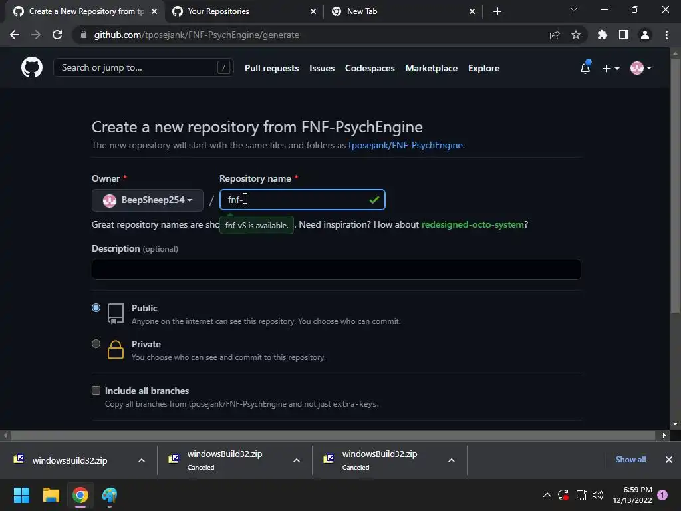The width and height of the screenshot is (681, 511).
Task: Click the padlock site info icon
Action: [x=83, y=35]
